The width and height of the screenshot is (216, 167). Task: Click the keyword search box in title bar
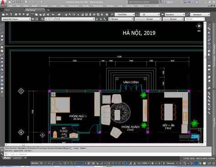[x=143, y=2]
